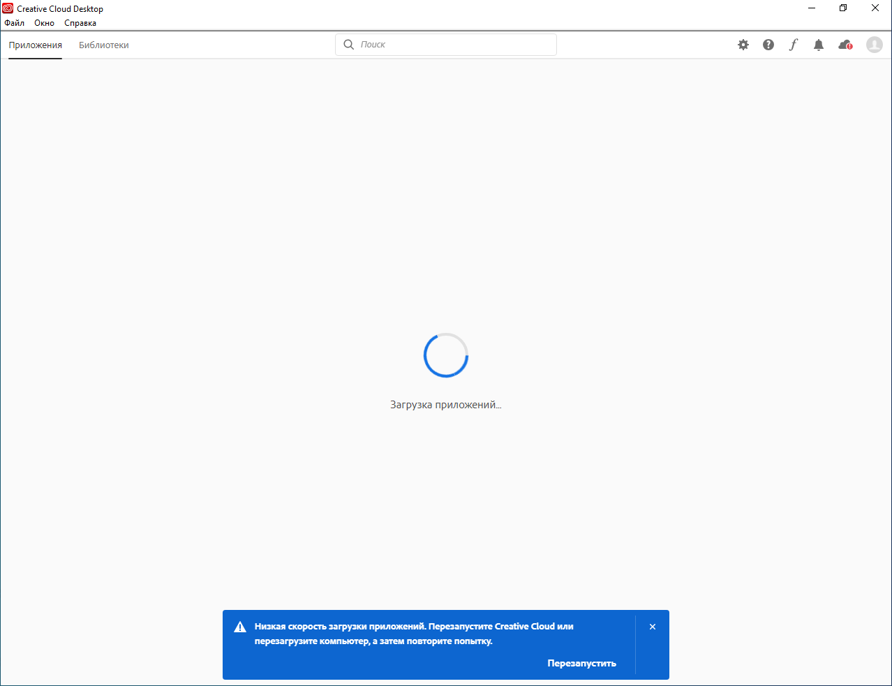Click the help question mark icon

(768, 45)
